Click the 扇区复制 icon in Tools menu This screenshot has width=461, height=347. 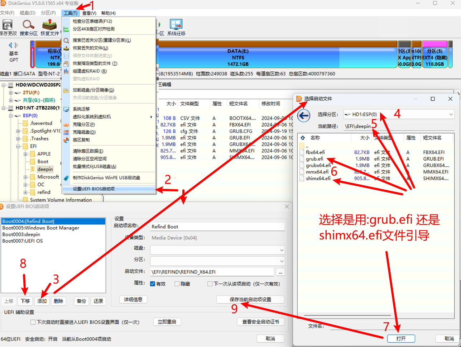click(66, 140)
